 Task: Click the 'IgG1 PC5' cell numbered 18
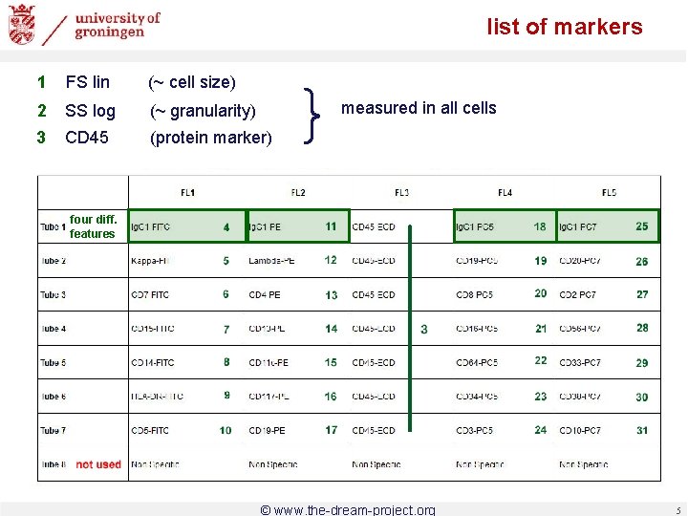point(505,226)
